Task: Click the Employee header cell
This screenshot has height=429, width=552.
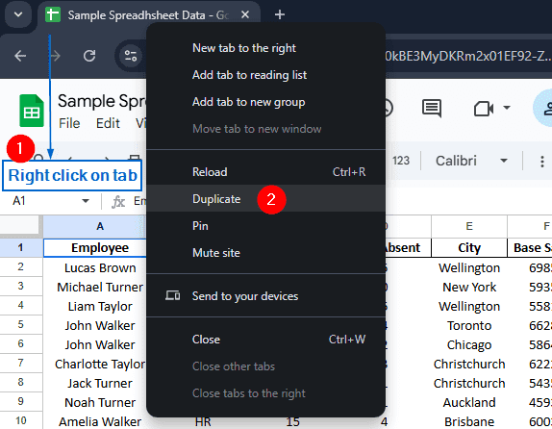Action: coord(94,247)
